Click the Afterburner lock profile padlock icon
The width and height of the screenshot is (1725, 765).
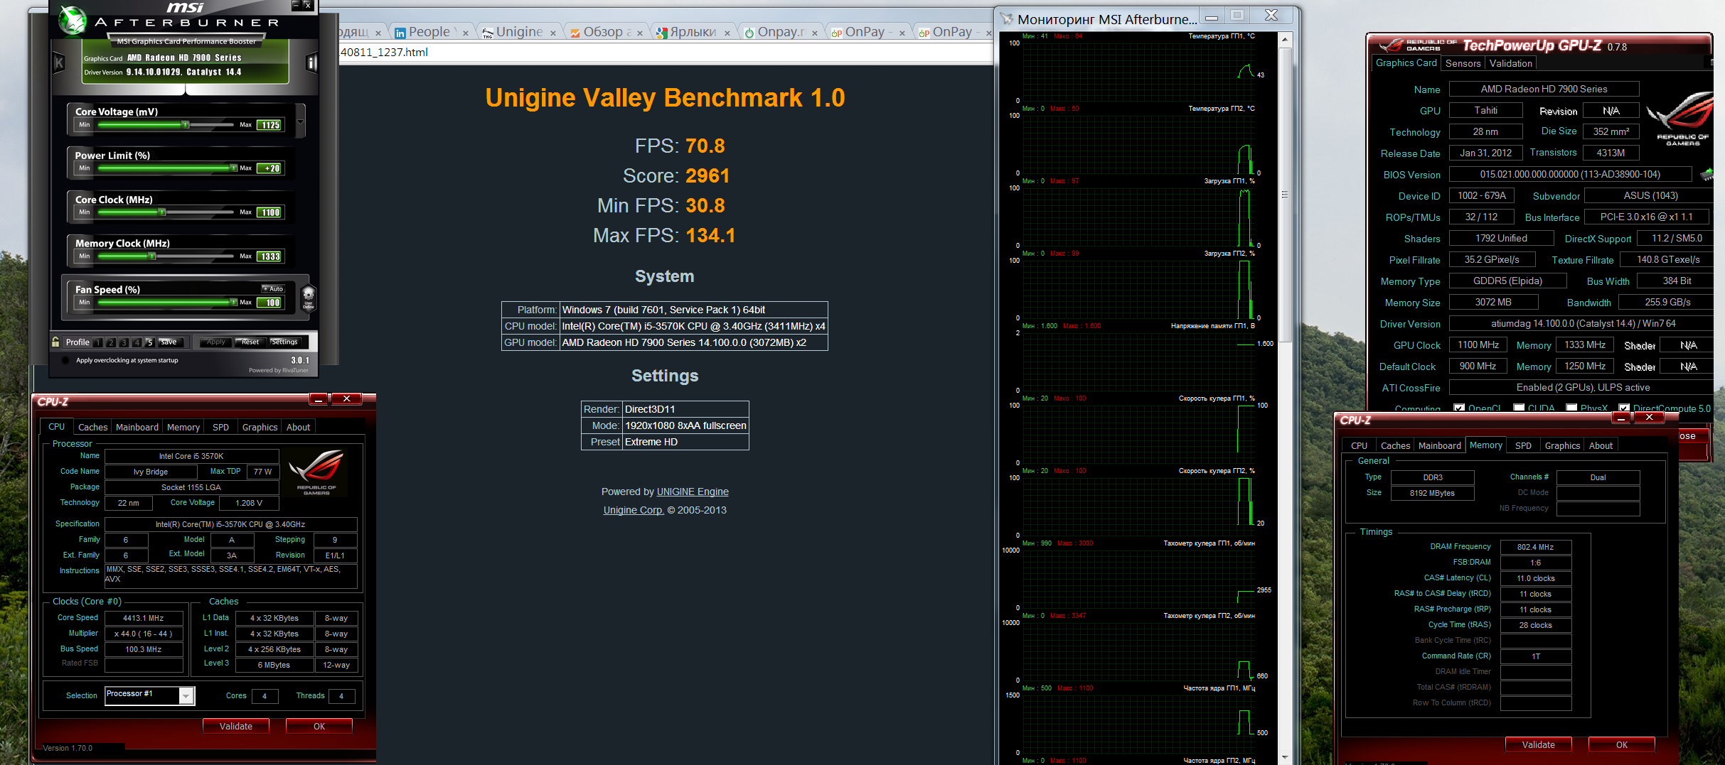tap(55, 342)
